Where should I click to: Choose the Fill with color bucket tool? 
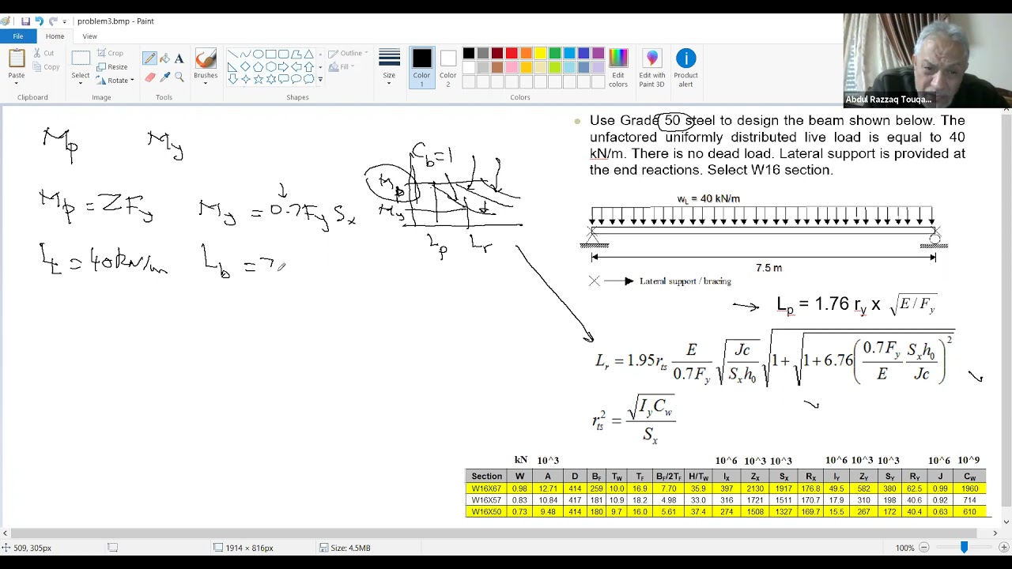point(164,58)
